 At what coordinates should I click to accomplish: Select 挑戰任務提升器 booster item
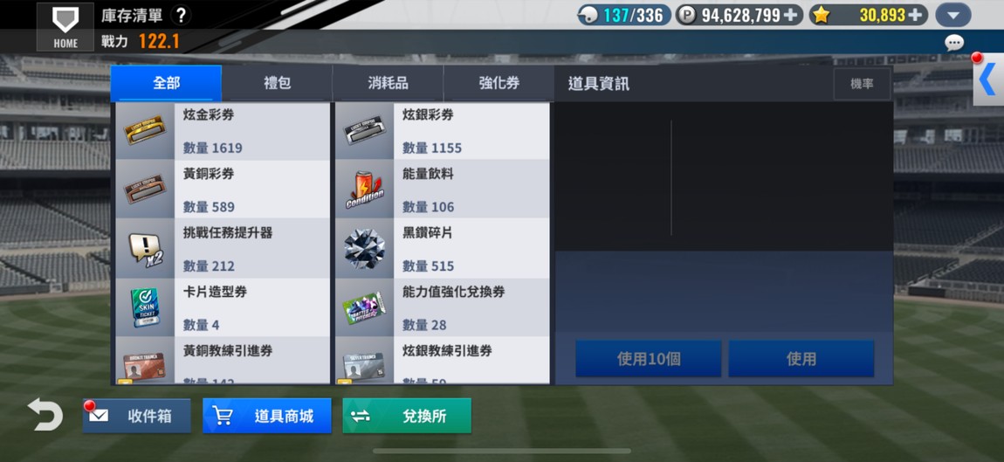coord(222,248)
